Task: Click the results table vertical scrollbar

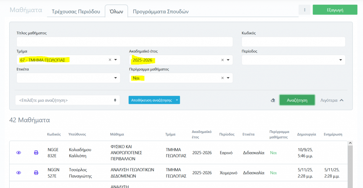Action: pyautogui.click(x=350, y=163)
